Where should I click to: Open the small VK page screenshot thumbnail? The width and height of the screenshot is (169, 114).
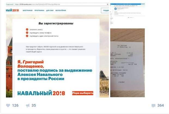pyautogui.click(x=127, y=15)
